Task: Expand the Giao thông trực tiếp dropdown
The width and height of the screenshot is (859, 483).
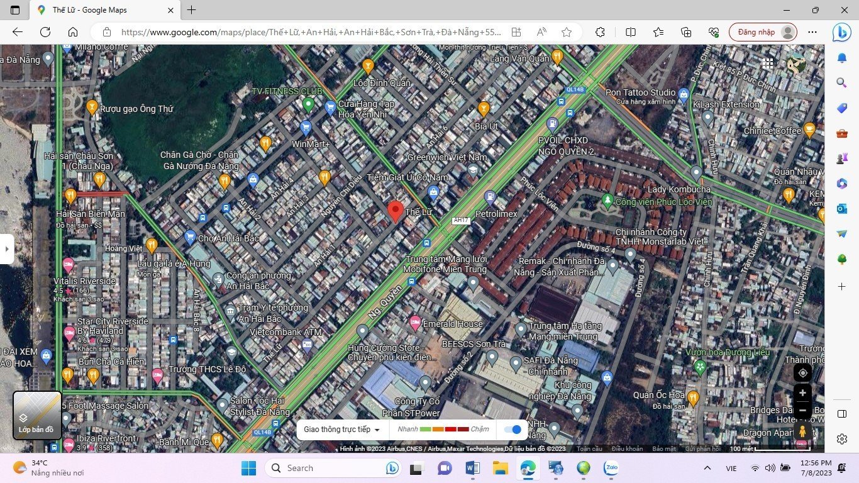Action: (x=342, y=430)
